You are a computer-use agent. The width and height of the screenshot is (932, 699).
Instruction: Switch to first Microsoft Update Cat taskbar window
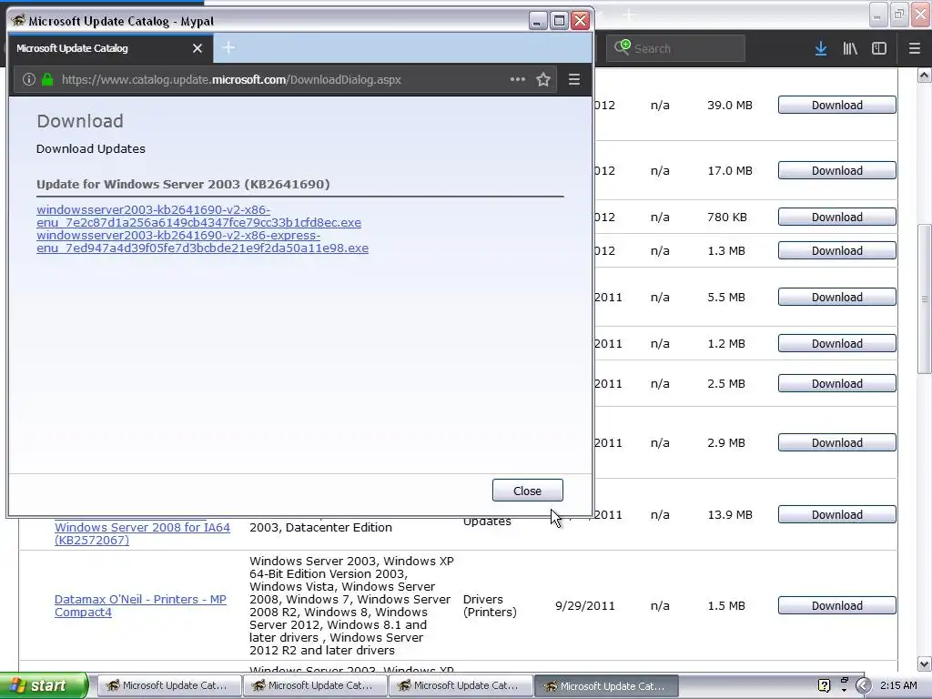coord(169,685)
